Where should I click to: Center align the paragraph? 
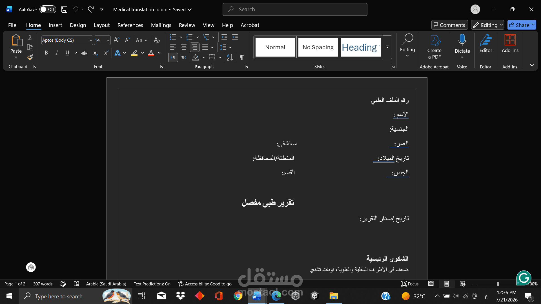184,47
